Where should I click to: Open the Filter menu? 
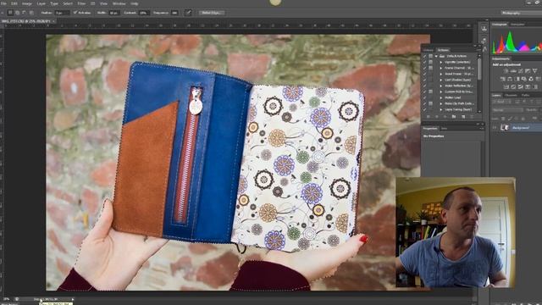pos(81,3)
